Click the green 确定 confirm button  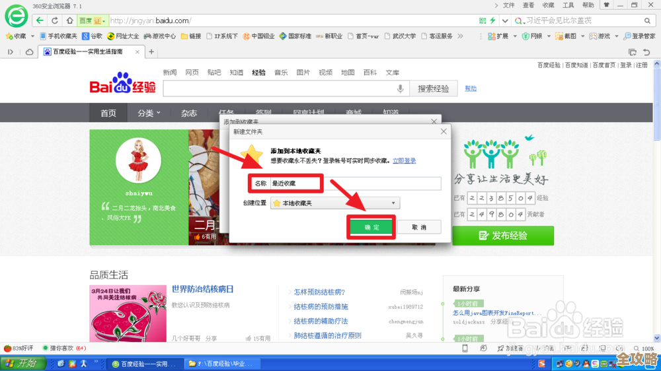tap(371, 227)
